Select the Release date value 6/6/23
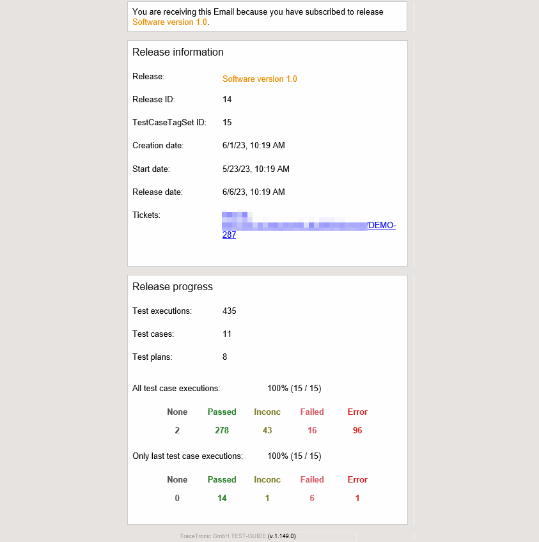This screenshot has width=539, height=542. [253, 192]
